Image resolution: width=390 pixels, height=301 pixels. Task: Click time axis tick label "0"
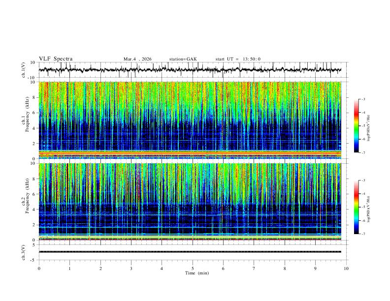39,269
